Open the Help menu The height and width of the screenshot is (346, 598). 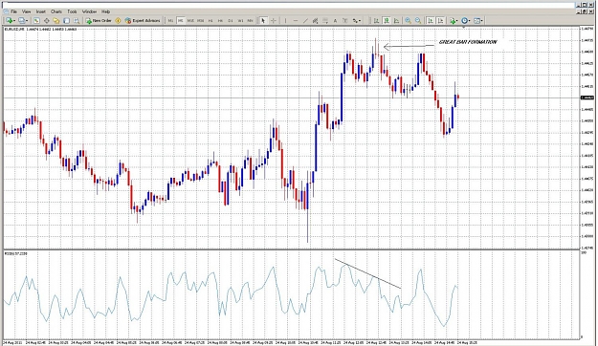(105, 11)
